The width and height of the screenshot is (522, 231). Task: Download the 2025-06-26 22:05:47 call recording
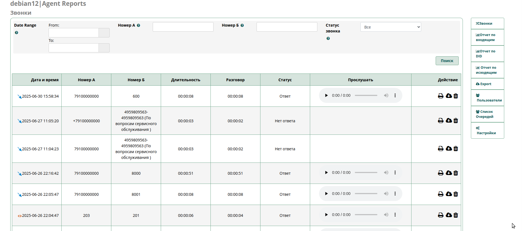[x=449, y=194]
